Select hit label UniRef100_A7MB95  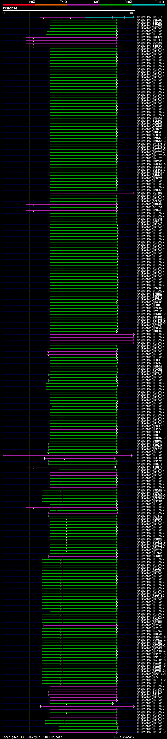[x=150, y=539]
